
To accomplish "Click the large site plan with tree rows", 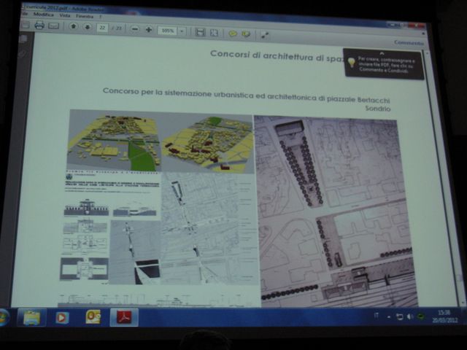I will (x=336, y=211).
